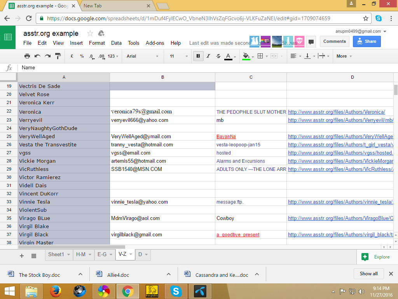Open the vinnie_tesla authors hyperlink
This screenshot has height=299, width=398.
(340, 202)
